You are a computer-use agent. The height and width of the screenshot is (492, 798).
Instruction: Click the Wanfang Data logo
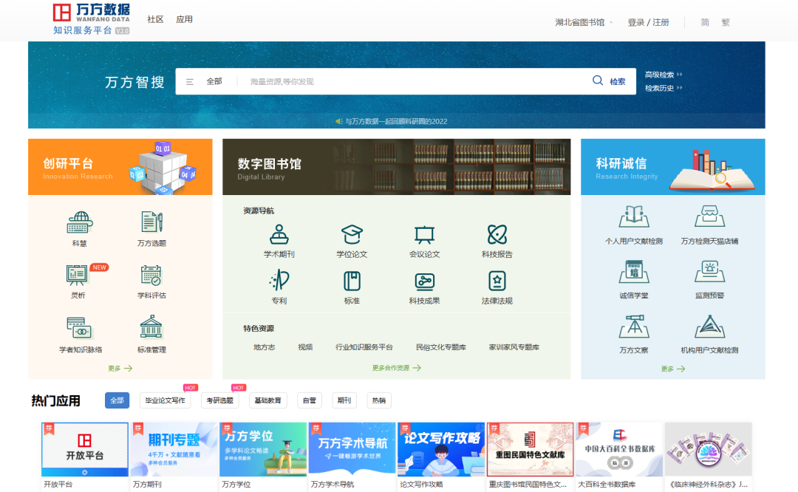92,19
